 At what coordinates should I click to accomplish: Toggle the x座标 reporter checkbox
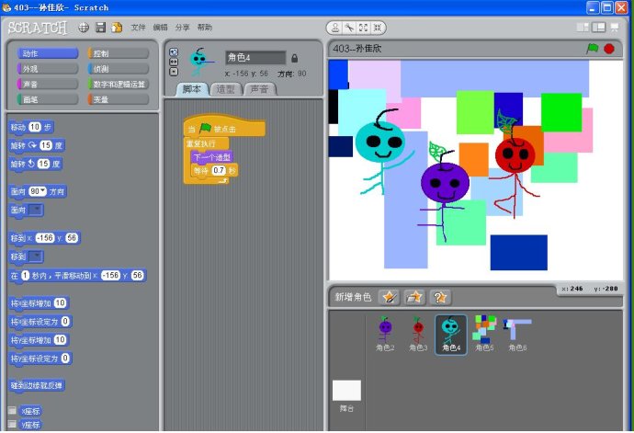coord(13,411)
